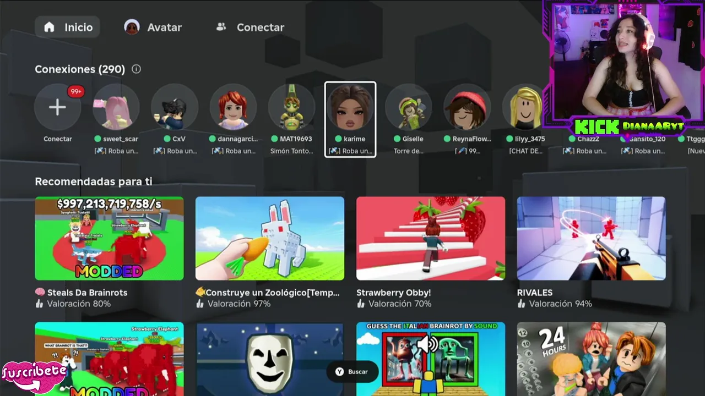Open Guess the Italian Brainrot thumbnail
705x396 pixels.
(x=431, y=359)
